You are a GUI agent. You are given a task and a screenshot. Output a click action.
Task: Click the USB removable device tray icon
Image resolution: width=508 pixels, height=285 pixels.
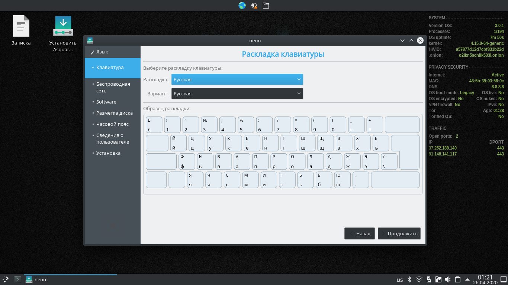point(429,279)
